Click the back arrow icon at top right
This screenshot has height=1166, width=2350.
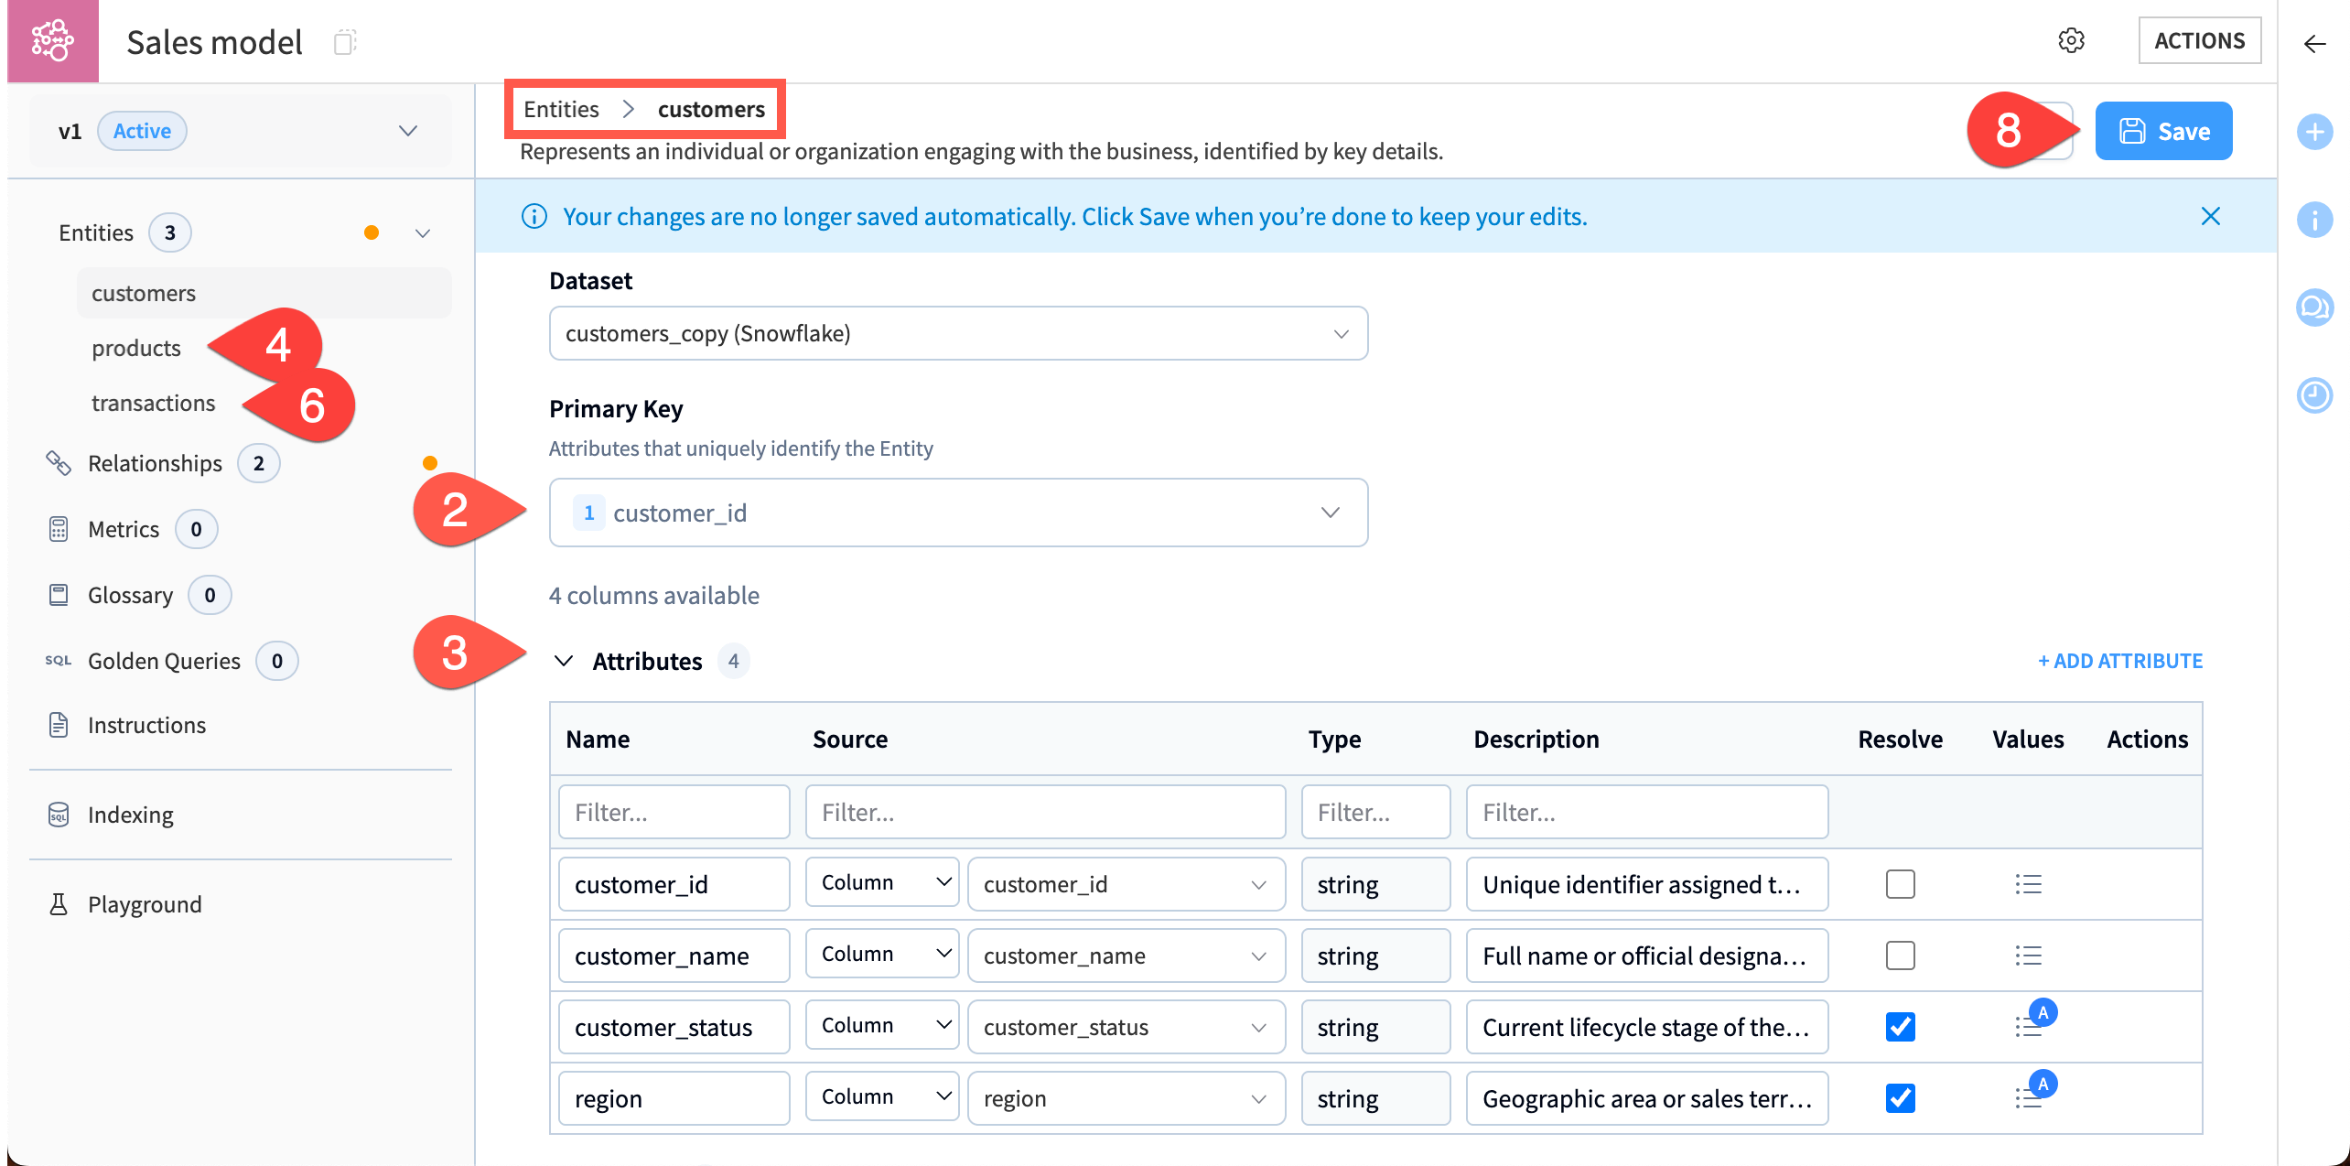[2314, 44]
